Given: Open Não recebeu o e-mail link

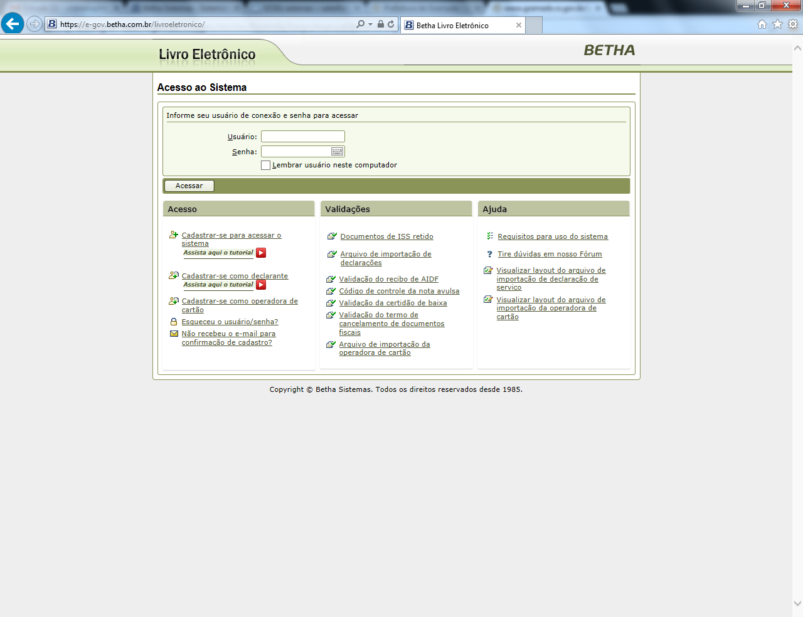Looking at the screenshot, I should [228, 338].
